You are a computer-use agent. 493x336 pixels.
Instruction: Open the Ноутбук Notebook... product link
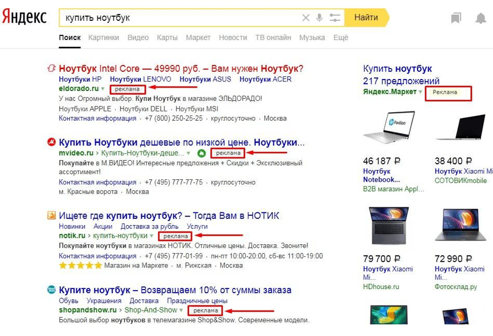click(x=382, y=176)
